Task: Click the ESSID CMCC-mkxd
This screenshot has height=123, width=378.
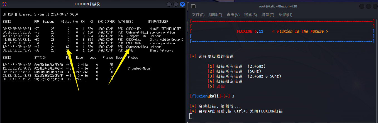Action: [x=134, y=40]
